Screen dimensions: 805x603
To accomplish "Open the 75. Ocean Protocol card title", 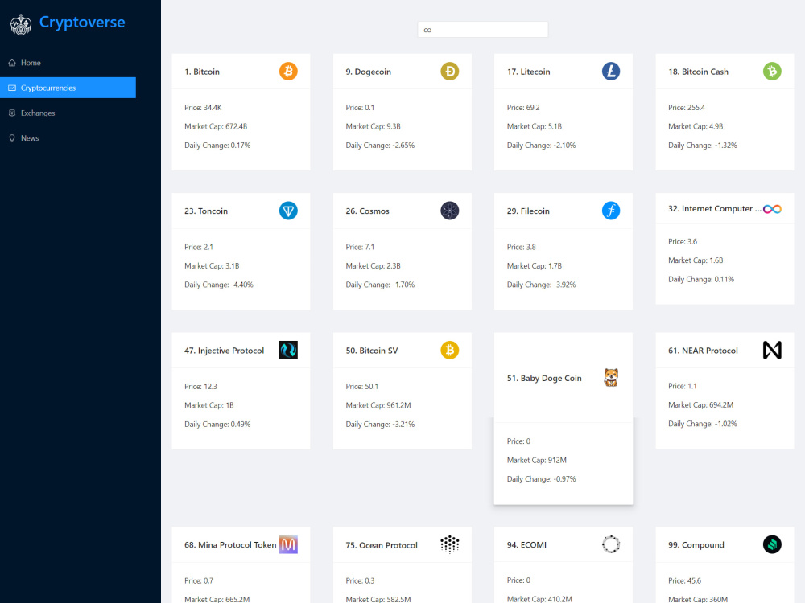I will coord(382,545).
